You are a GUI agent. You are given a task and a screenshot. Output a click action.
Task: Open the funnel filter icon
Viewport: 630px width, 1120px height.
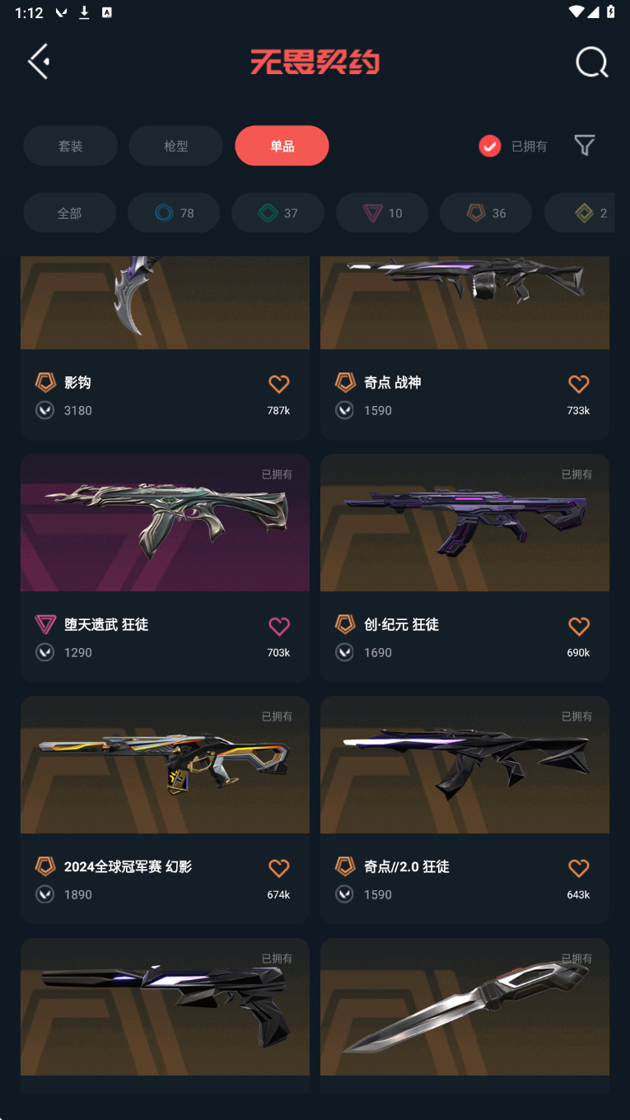tap(585, 146)
